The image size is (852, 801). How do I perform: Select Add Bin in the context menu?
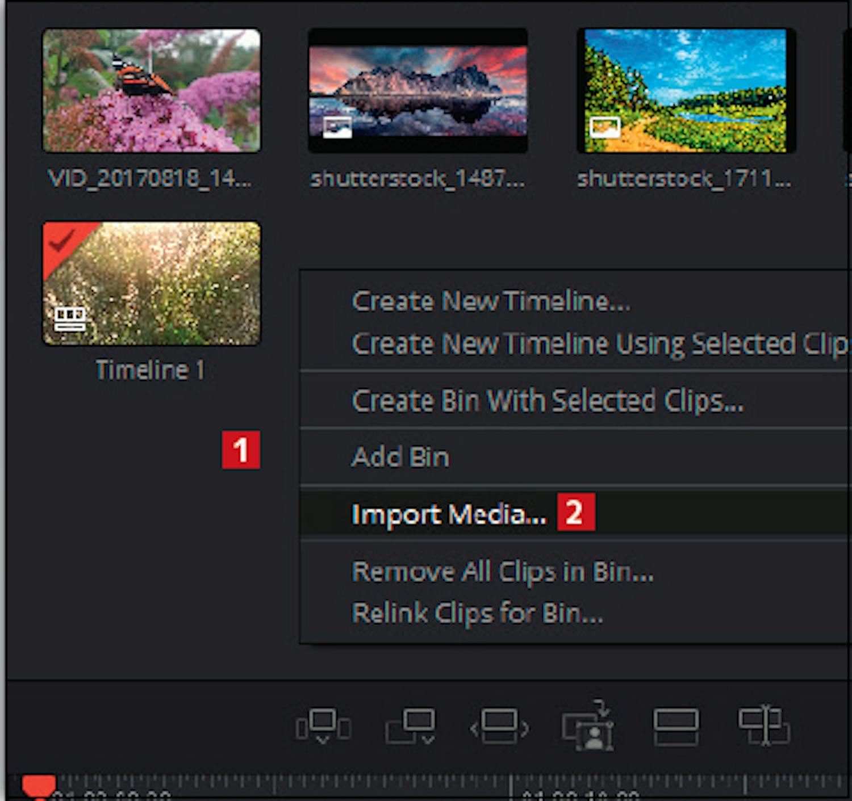pos(400,457)
